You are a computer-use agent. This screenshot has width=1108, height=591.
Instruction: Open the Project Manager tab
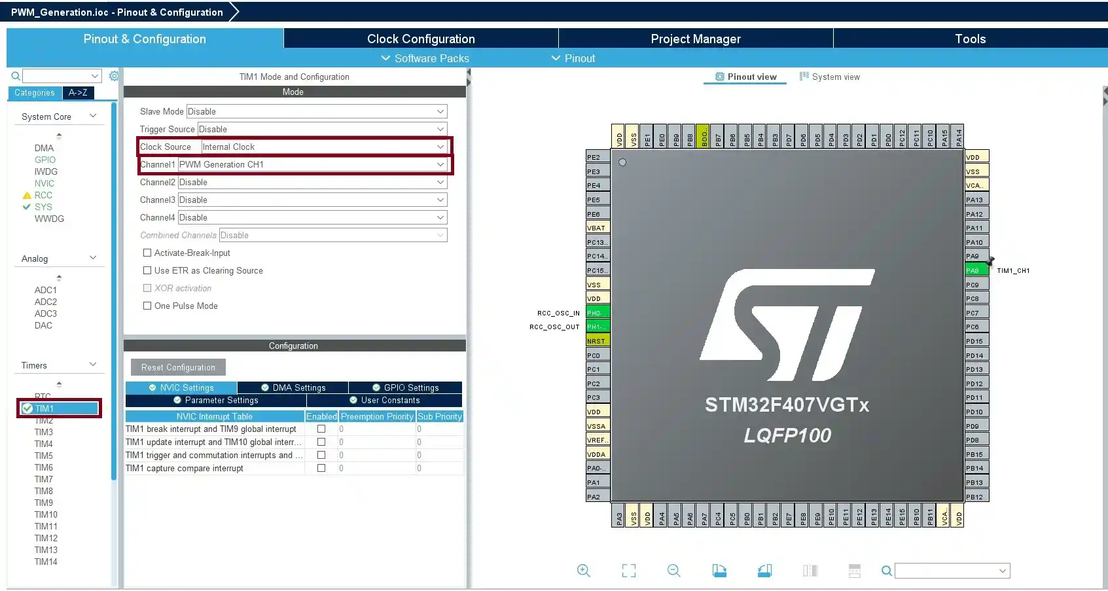click(x=696, y=39)
